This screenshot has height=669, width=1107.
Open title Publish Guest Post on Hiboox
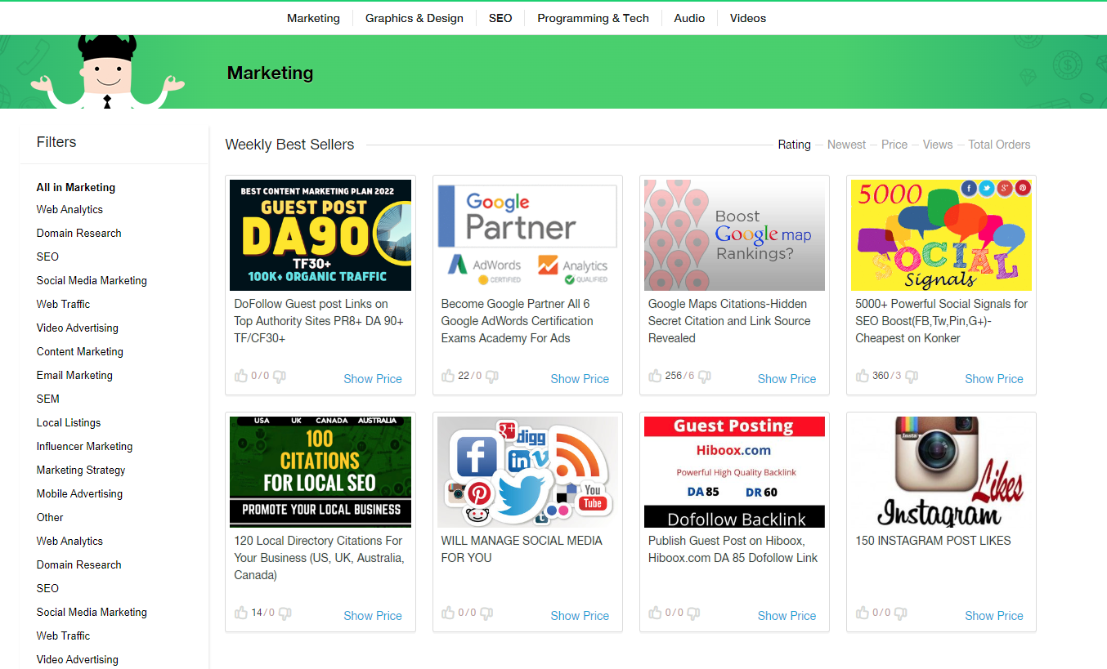pyautogui.click(x=733, y=549)
